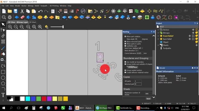This screenshot has height=111, width=199.
Task: Open the Relief menu
Action: point(37,6)
